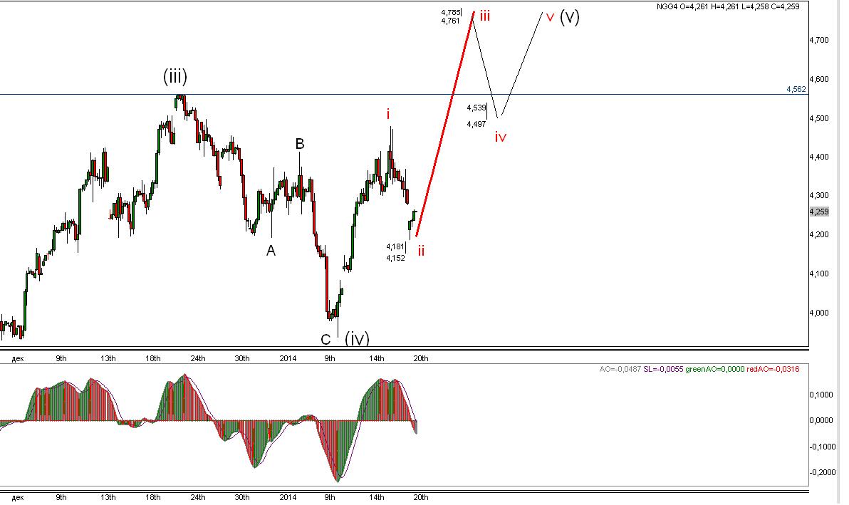Image resolution: width=849 pixels, height=505 pixels.
Task: Select the (V) wave label
Action: (x=570, y=17)
